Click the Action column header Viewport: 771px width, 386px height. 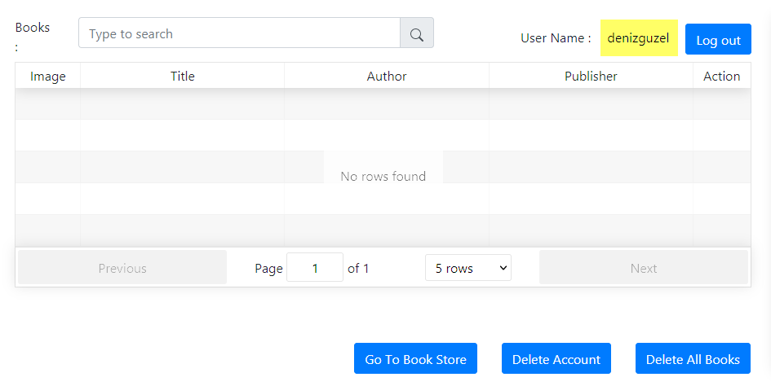[x=721, y=77]
